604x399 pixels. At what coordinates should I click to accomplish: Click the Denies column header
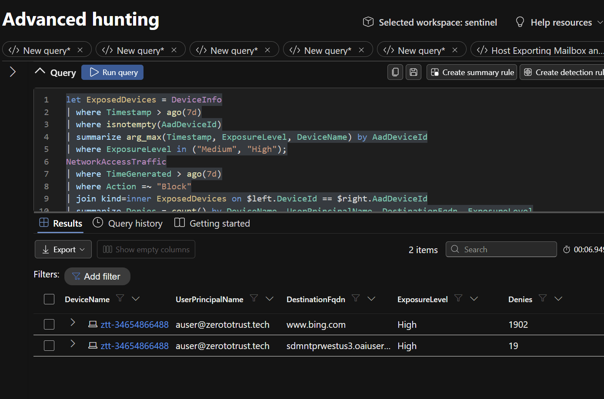point(520,299)
